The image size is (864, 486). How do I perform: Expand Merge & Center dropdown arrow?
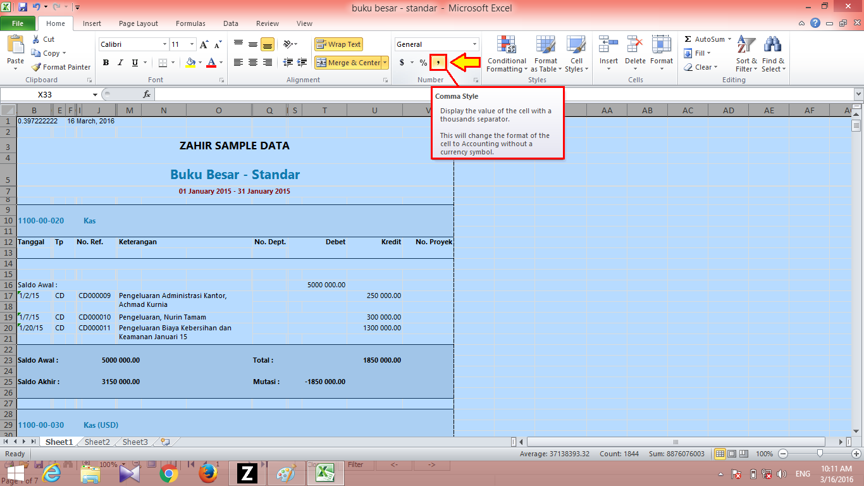tap(385, 63)
